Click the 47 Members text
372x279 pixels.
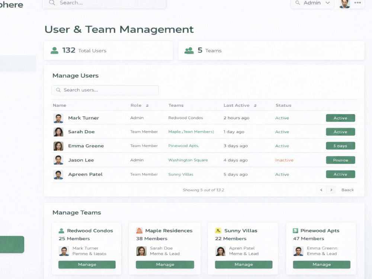tap(308, 239)
